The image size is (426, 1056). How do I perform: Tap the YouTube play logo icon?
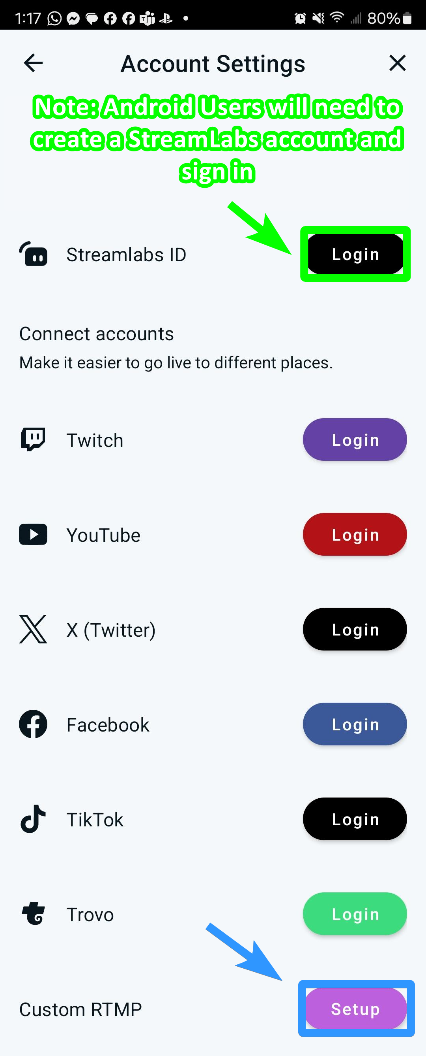pos(33,535)
